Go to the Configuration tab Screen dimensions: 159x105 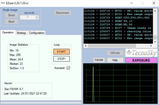pos(36,33)
